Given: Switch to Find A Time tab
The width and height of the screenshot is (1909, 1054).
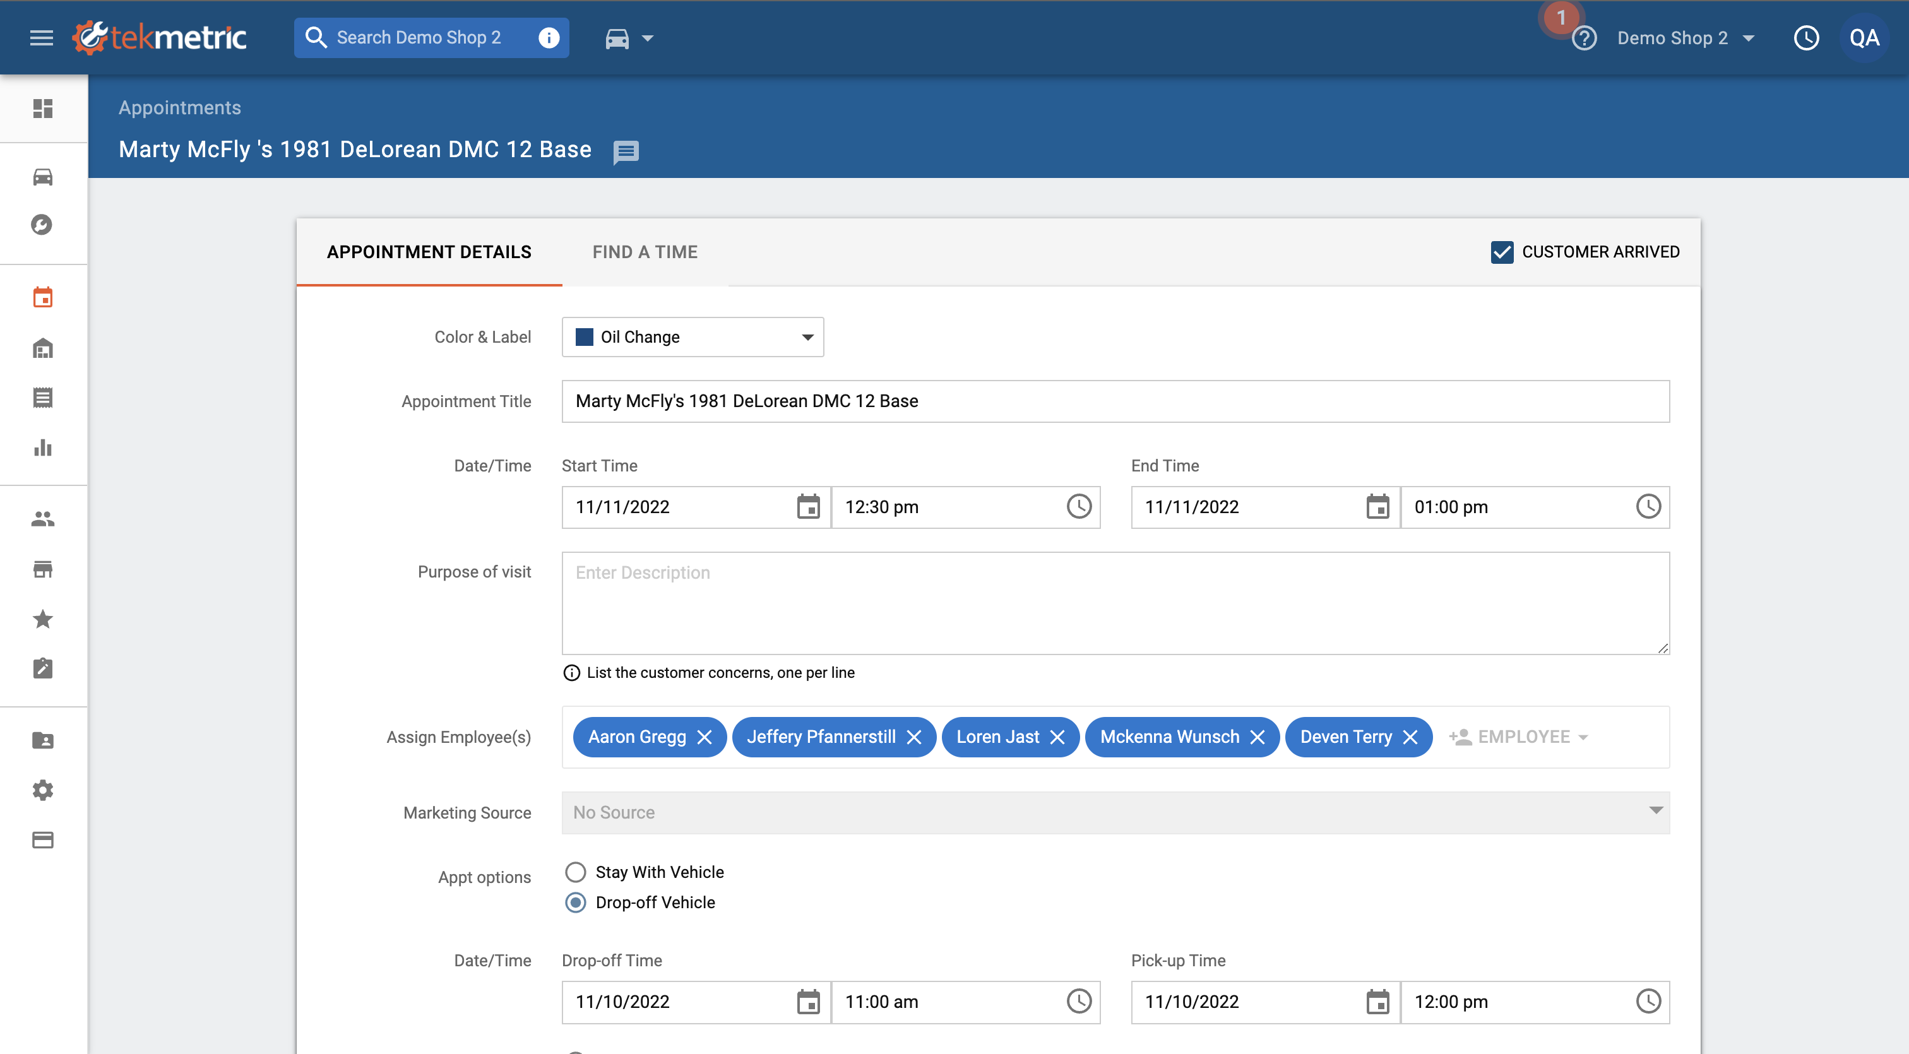Looking at the screenshot, I should (645, 252).
